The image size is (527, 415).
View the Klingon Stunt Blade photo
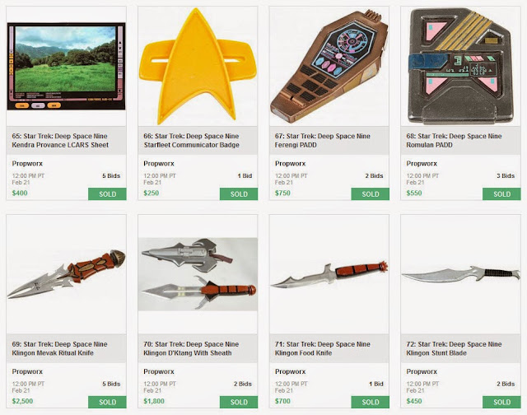point(460,274)
